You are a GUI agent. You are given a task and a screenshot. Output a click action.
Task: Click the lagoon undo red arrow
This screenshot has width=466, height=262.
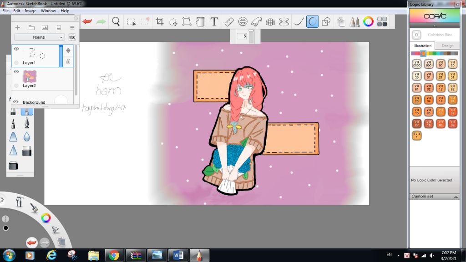[31, 243]
